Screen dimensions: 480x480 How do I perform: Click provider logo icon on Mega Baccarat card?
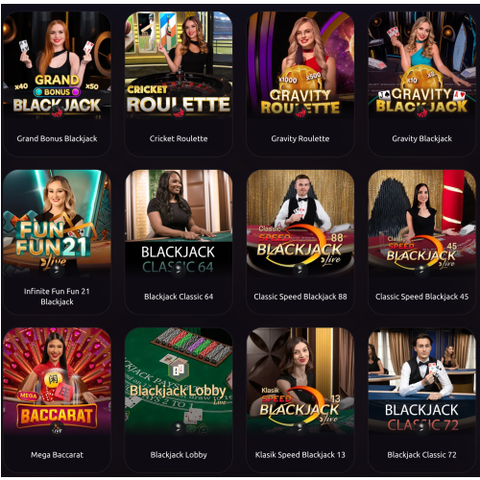pyautogui.click(x=57, y=428)
